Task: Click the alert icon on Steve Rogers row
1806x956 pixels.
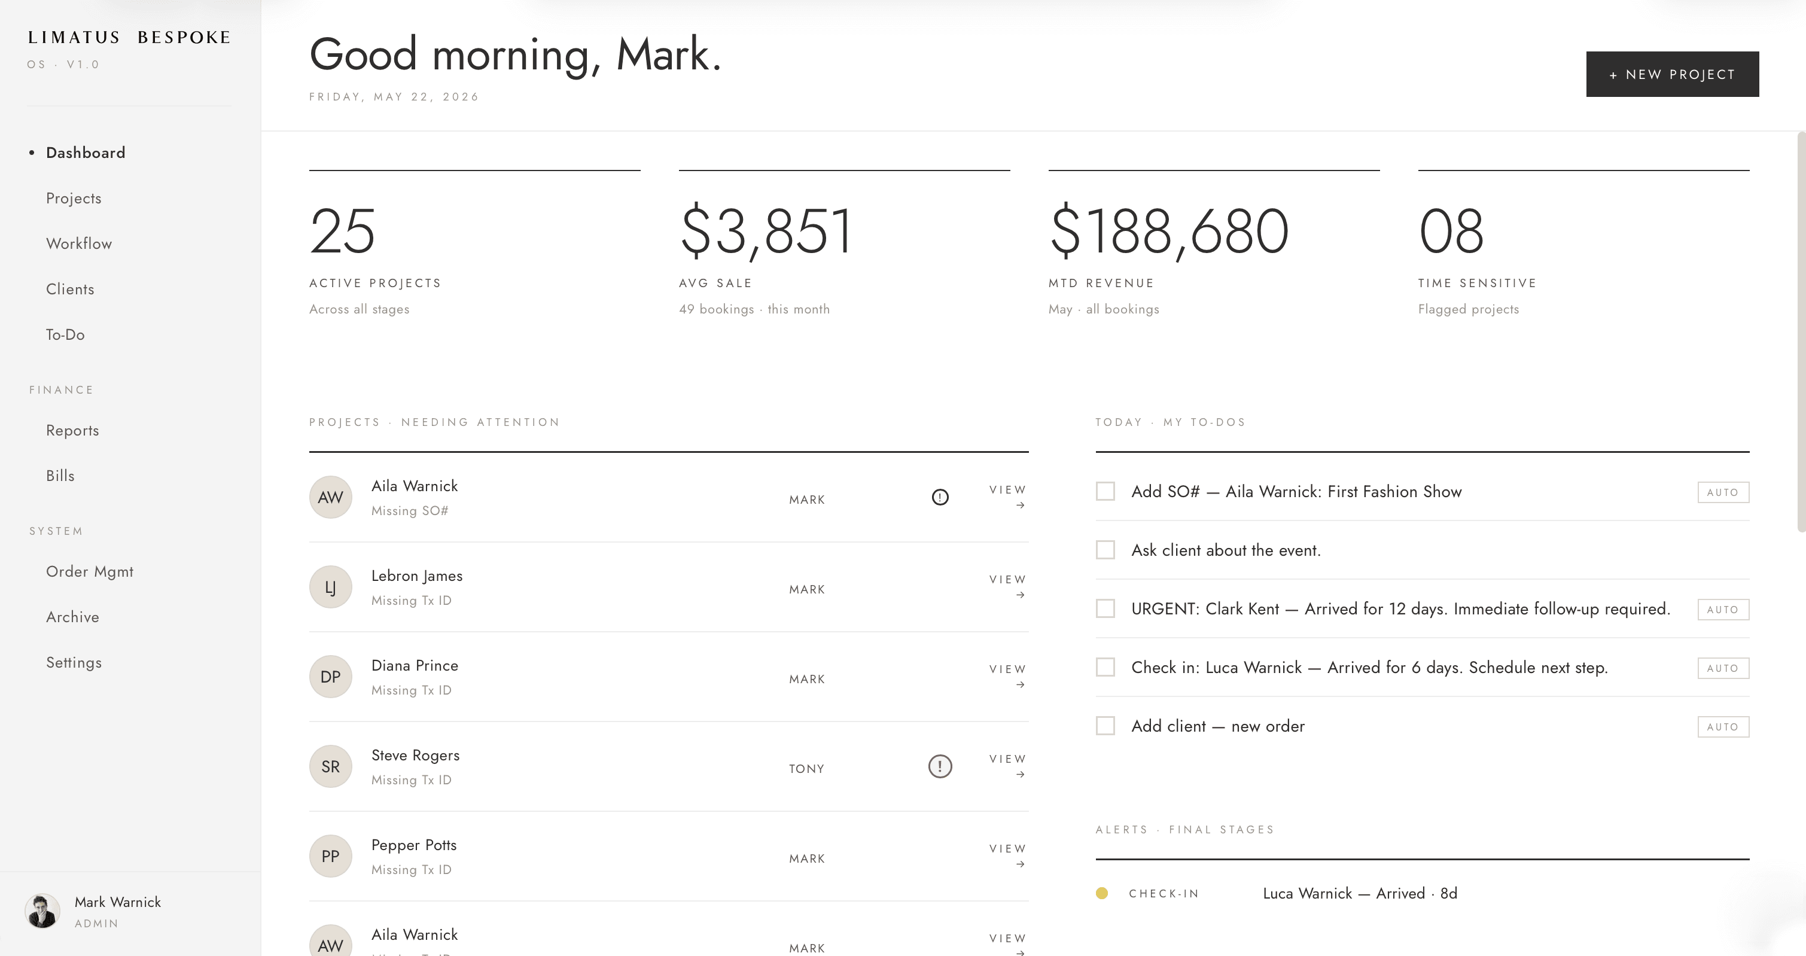Action: [x=939, y=766]
